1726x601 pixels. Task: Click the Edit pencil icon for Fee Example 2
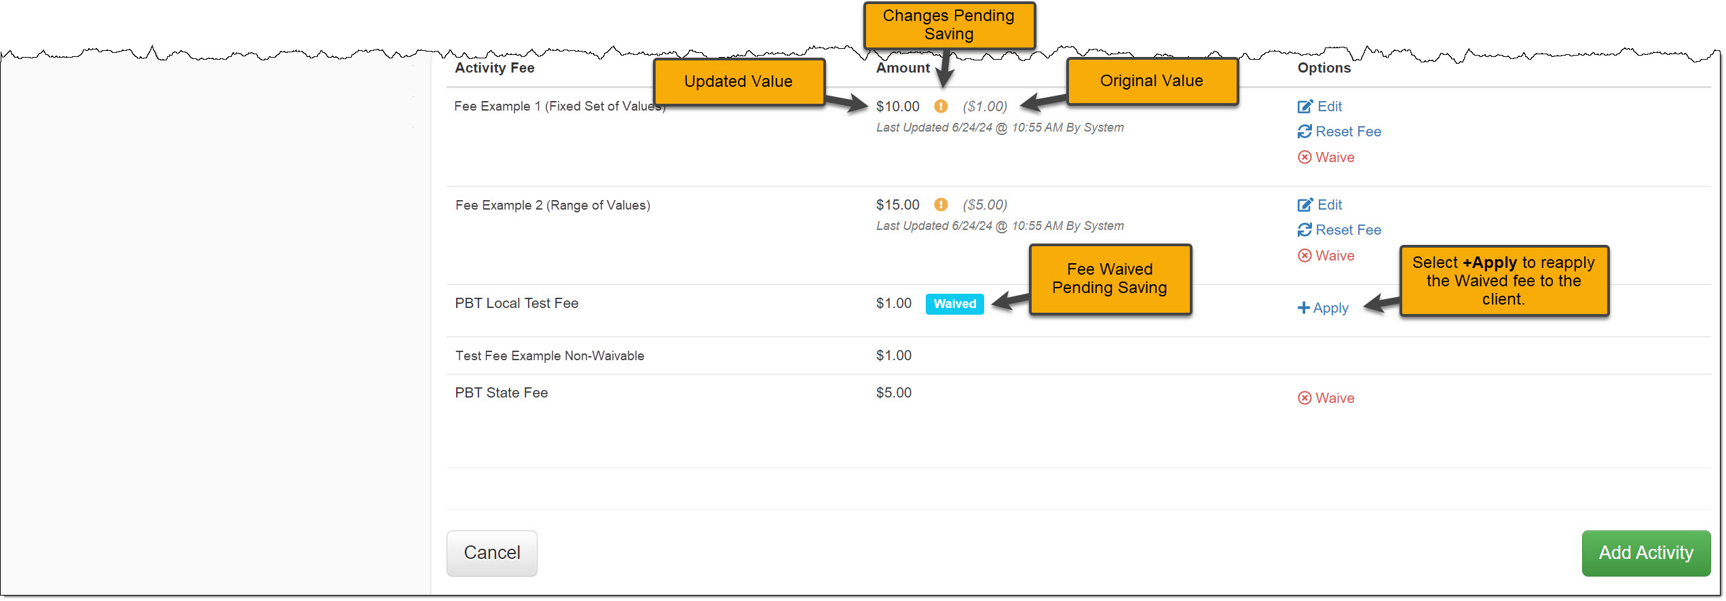click(x=1305, y=205)
